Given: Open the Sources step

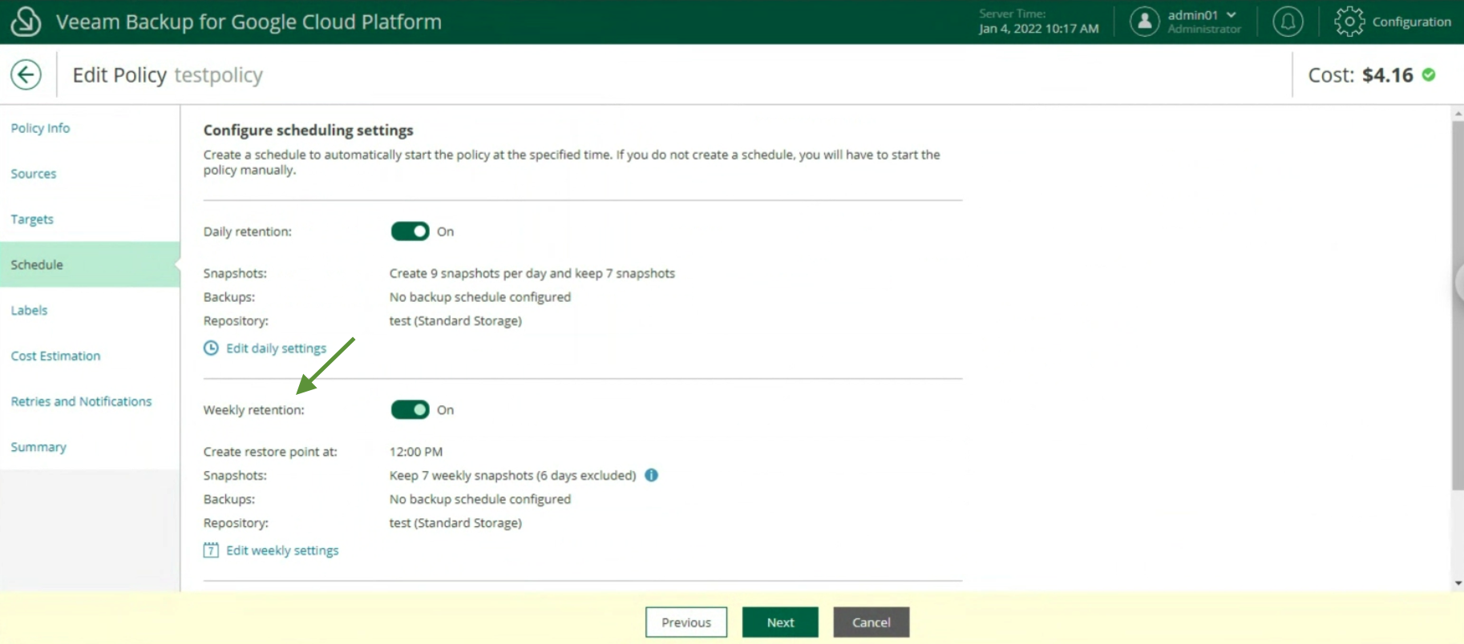Looking at the screenshot, I should pos(34,174).
